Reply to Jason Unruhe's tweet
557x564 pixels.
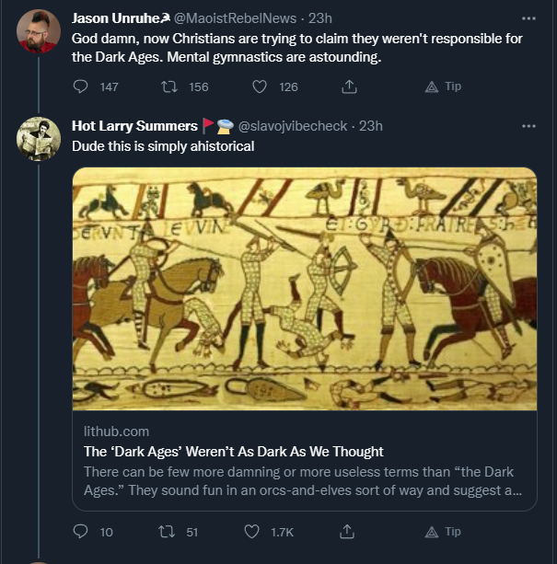point(80,86)
